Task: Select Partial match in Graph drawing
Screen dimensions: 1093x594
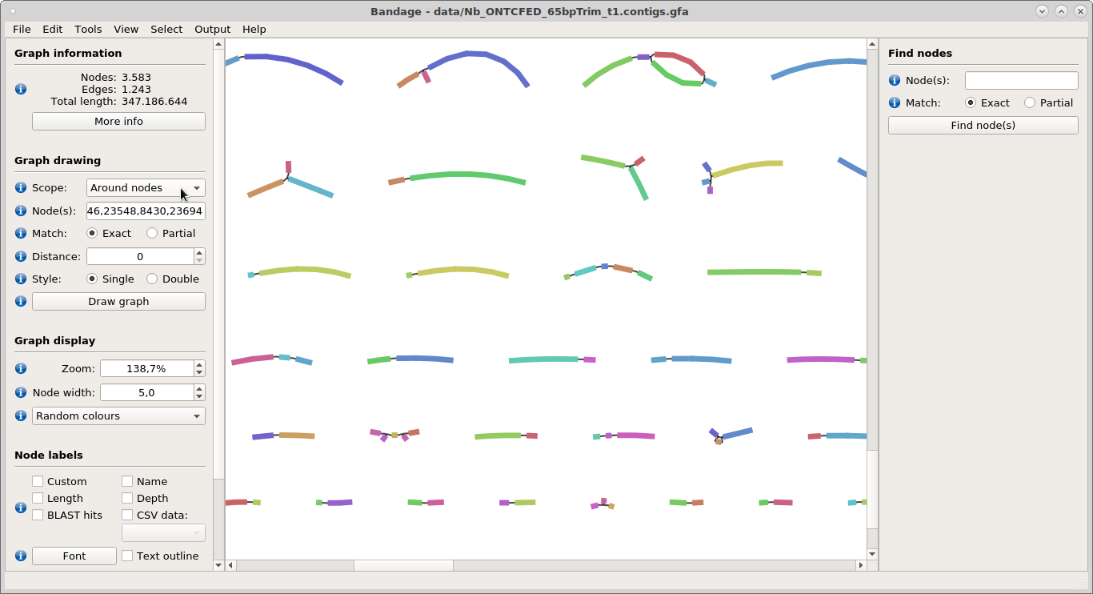Action: pos(152,233)
